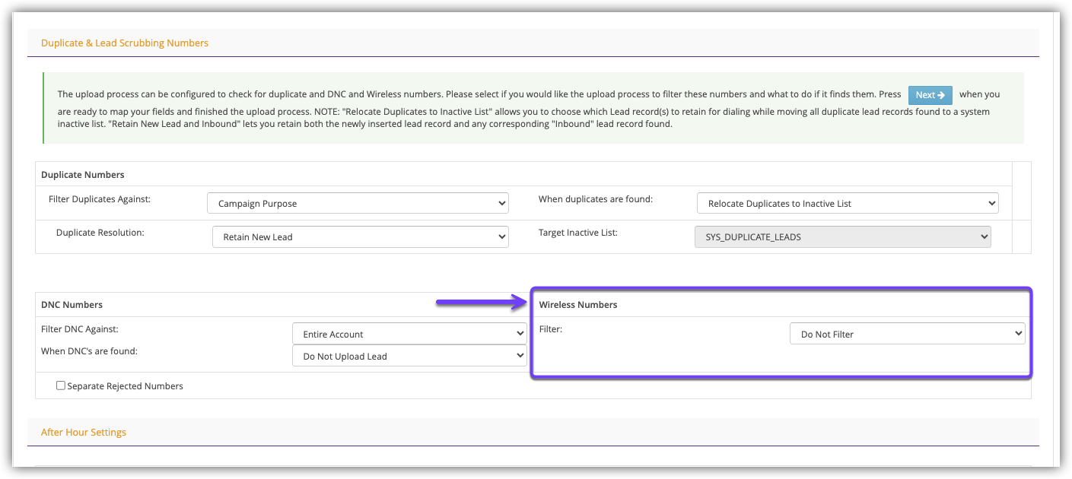Viewport: 1072px width, 479px height.
Task: Open the Wireless Numbers Filter dropdown
Action: pos(907,334)
